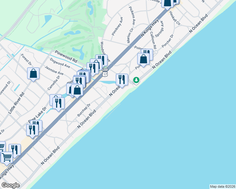The width and height of the screenshot is (236, 189).
Task: Click the Haskell Cir label
Action: point(175,18)
